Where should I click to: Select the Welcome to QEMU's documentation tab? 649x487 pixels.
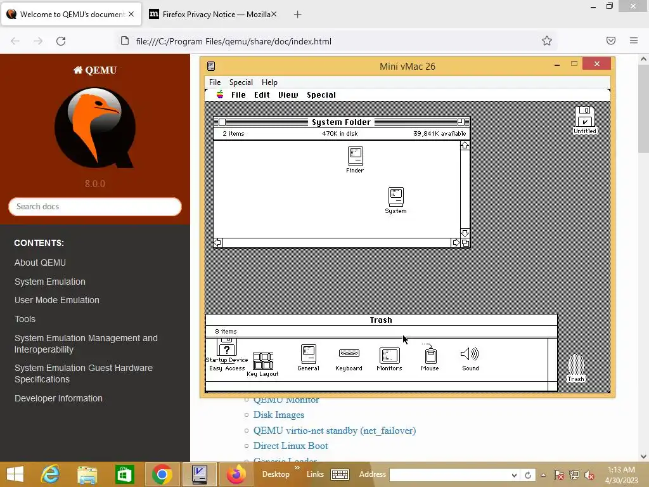(x=71, y=15)
